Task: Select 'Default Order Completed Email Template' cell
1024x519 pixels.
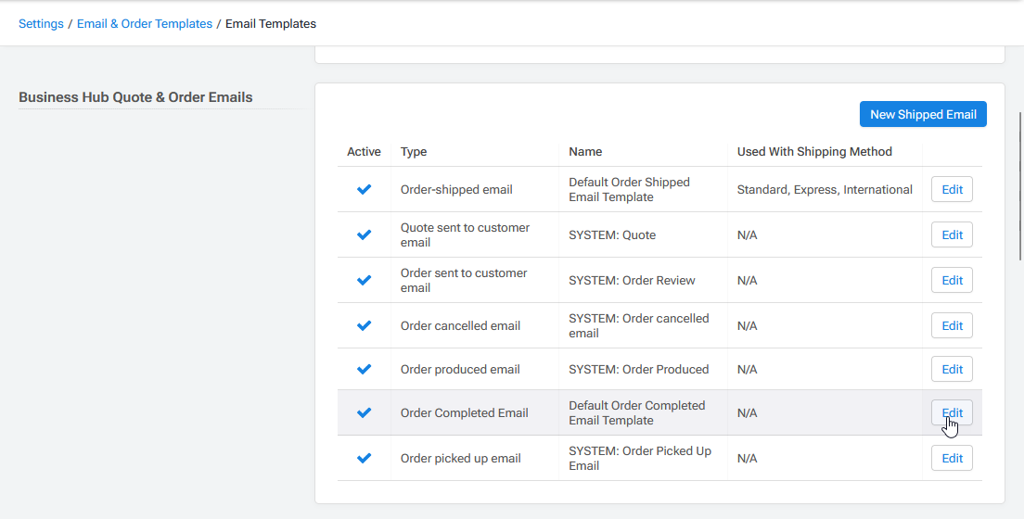Action: (x=643, y=412)
